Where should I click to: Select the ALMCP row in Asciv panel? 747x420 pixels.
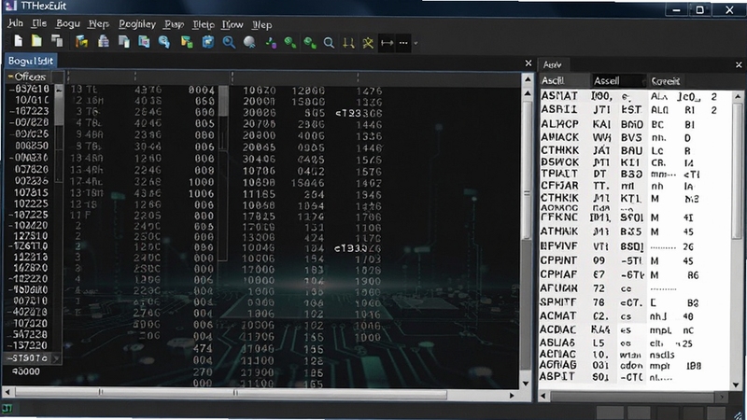pos(635,124)
